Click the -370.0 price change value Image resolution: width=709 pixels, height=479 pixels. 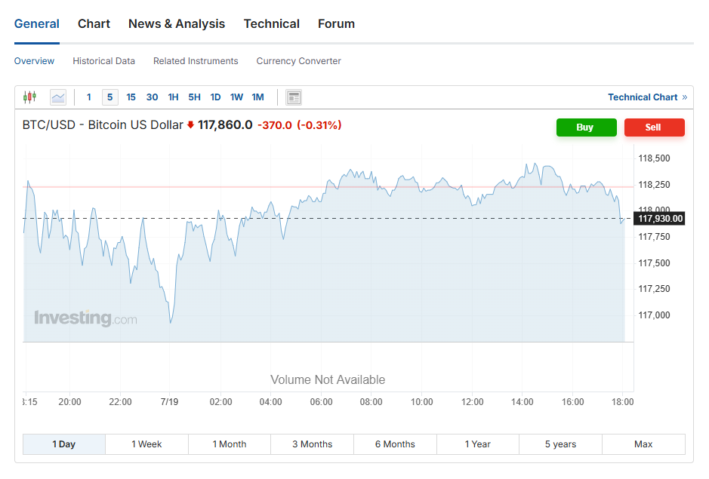click(x=275, y=125)
